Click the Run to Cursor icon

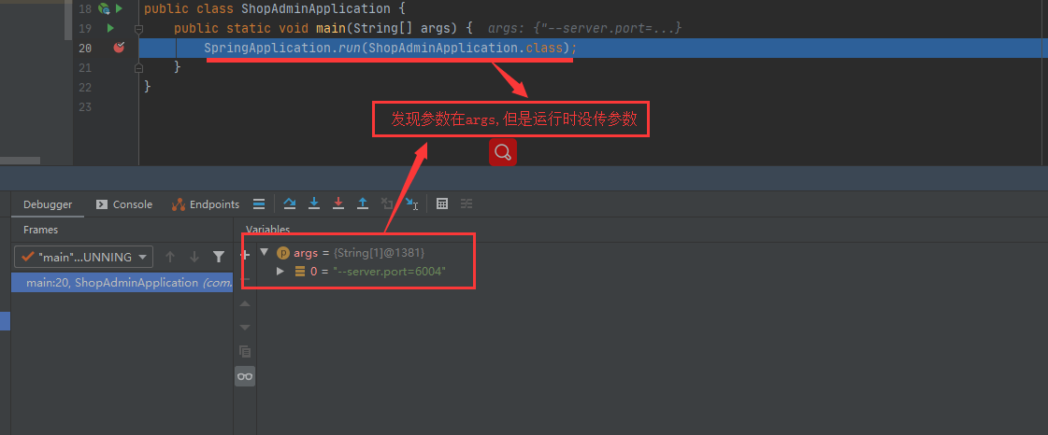[x=411, y=203]
